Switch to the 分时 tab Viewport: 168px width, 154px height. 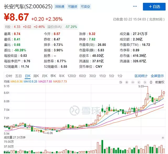click(9, 76)
